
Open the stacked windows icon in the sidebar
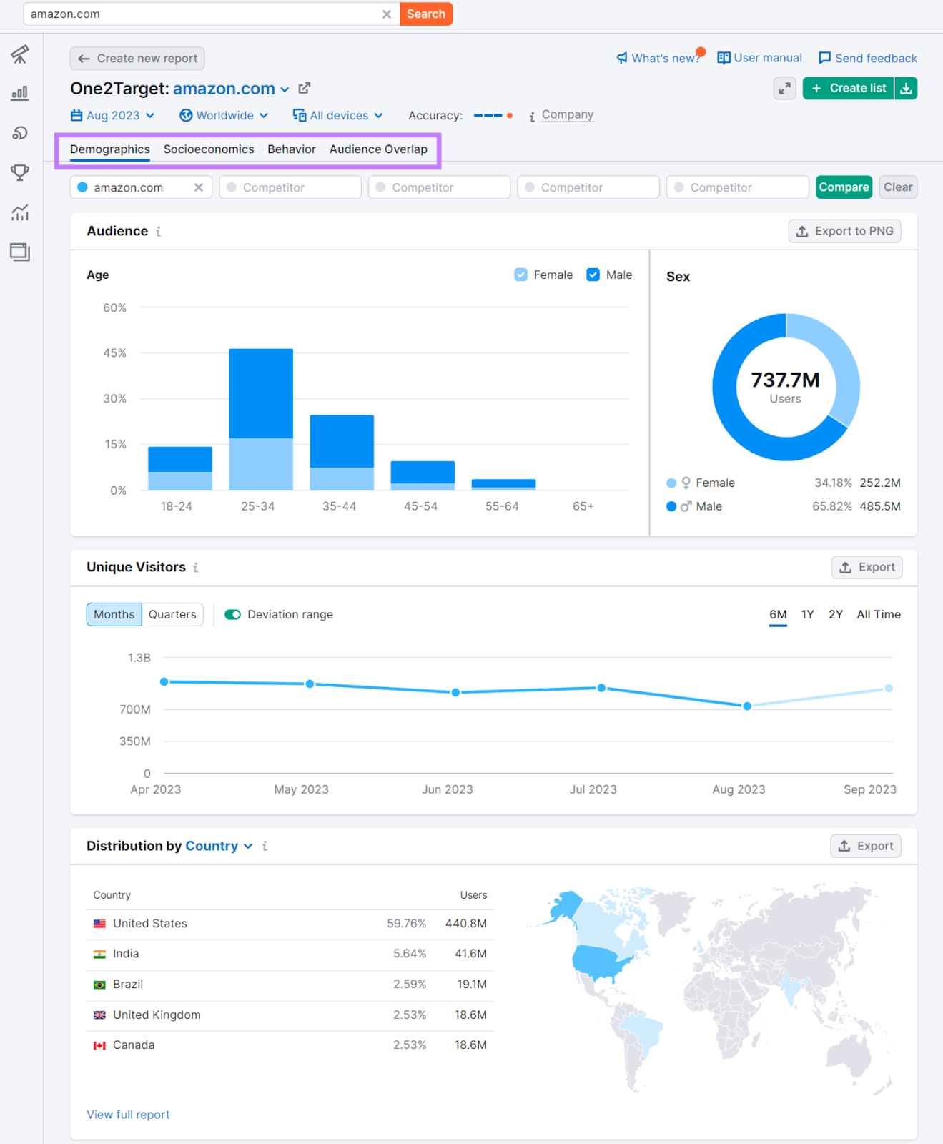[x=20, y=252]
